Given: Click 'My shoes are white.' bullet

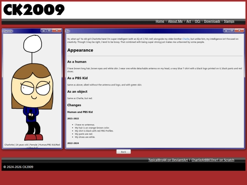Looking at the screenshot, I should pyautogui.click(x=85, y=137).
